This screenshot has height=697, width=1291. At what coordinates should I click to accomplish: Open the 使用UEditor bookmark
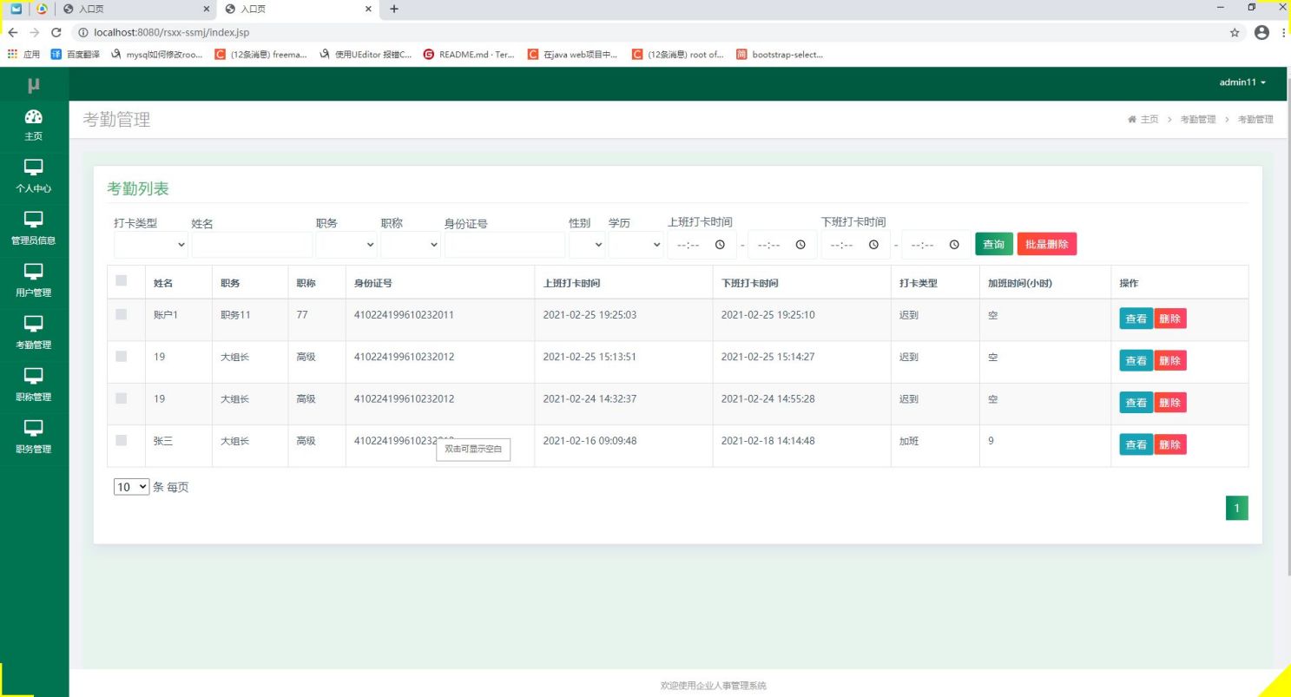[366, 54]
